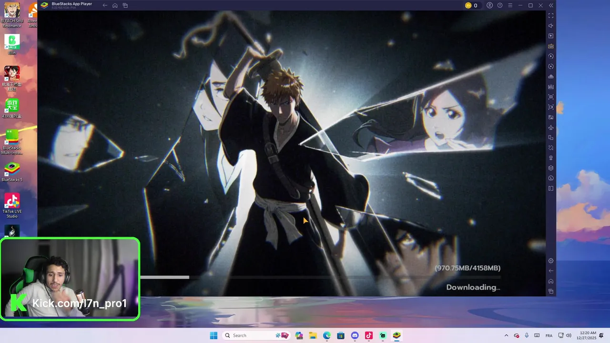Open game controls keyboard icon in BlueStacks sidebar
The height and width of the screenshot is (343, 610).
[551, 46]
